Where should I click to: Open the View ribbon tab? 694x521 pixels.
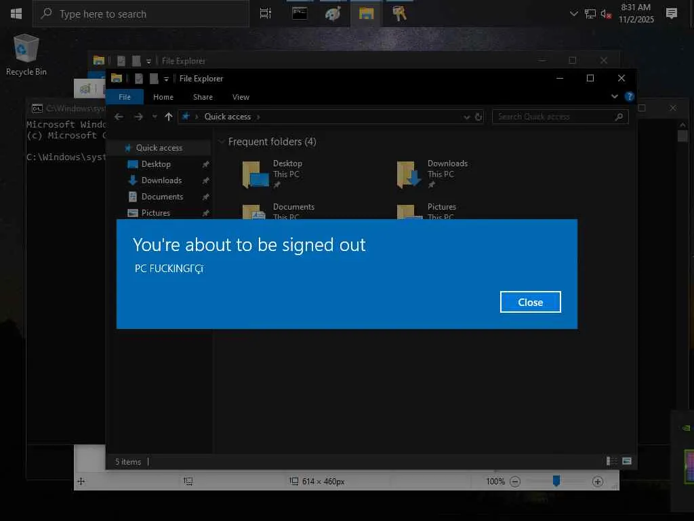point(241,97)
